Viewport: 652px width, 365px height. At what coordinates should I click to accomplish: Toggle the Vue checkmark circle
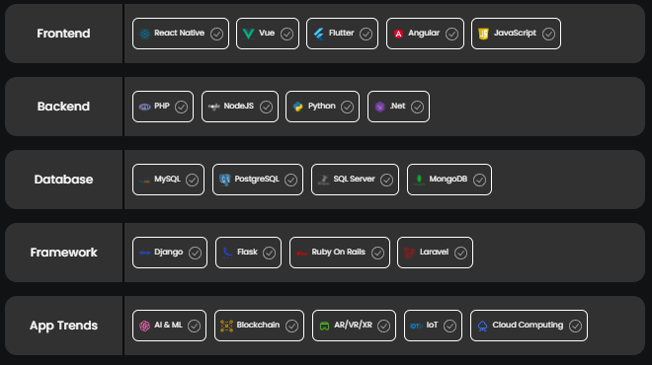tap(286, 35)
